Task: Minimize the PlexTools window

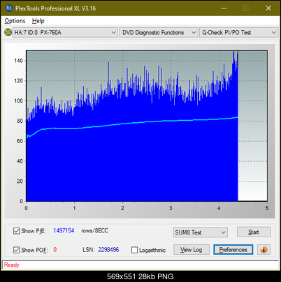Action: point(224,8)
